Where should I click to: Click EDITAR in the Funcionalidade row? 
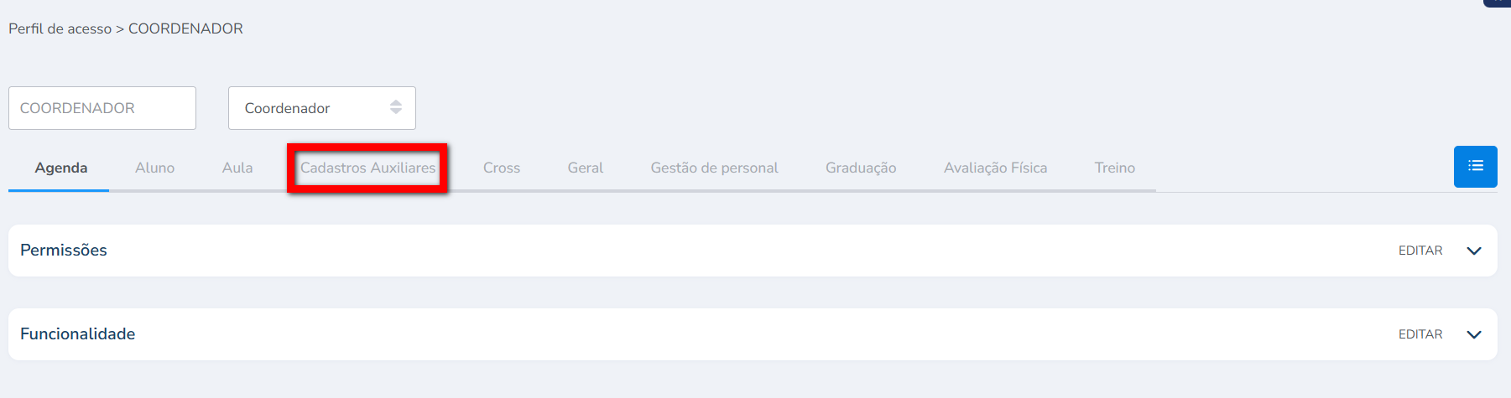point(1420,334)
